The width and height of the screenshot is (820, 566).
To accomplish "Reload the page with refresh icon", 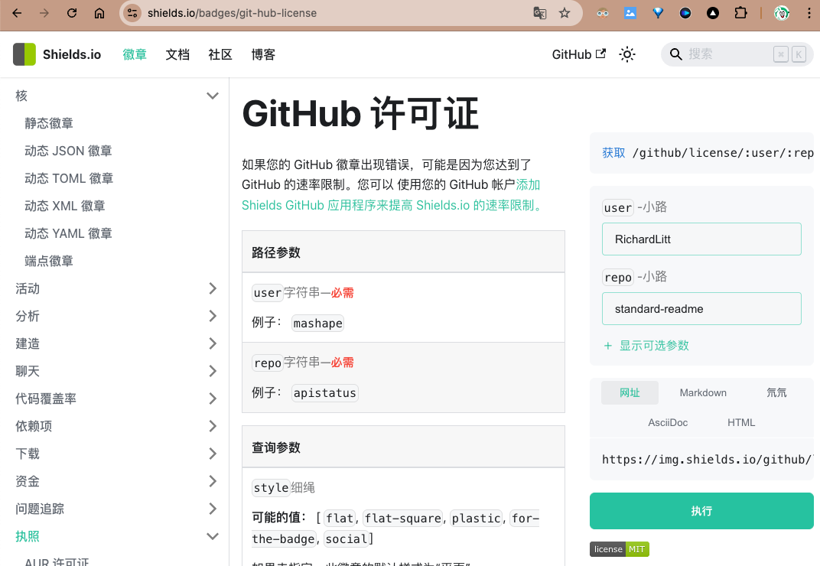I will coord(72,13).
